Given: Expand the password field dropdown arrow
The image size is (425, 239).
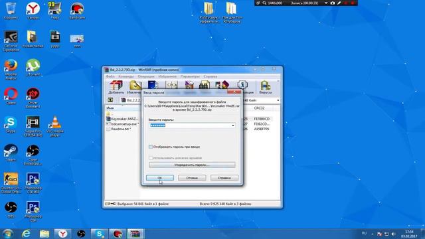Looking at the screenshot, I should click(233, 125).
